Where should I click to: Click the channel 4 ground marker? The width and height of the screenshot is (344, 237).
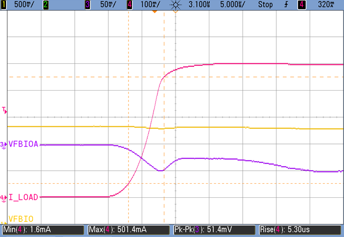point(4,197)
